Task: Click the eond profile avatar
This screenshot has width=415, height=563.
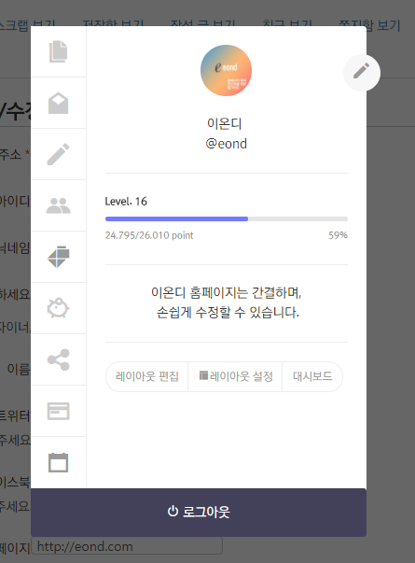Action: coord(226,70)
